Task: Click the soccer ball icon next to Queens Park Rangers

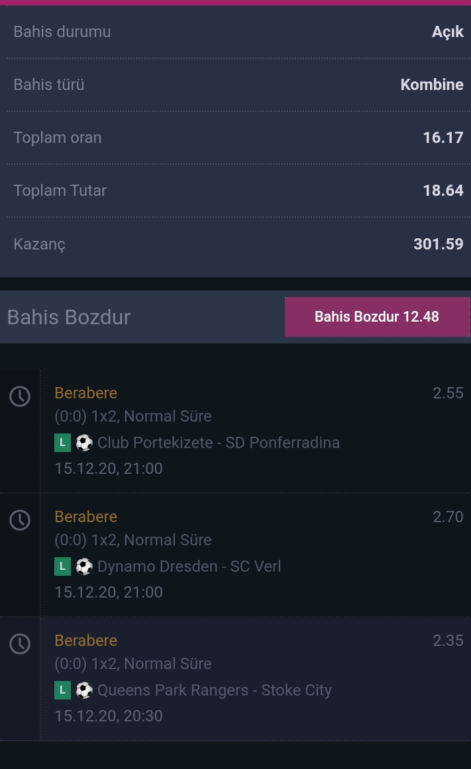Action: pyautogui.click(x=84, y=690)
